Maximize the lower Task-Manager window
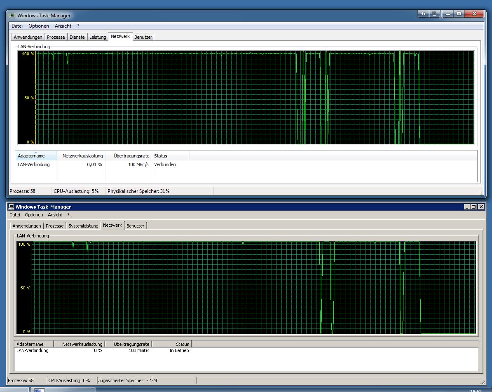492x392 pixels. pyautogui.click(x=474, y=207)
